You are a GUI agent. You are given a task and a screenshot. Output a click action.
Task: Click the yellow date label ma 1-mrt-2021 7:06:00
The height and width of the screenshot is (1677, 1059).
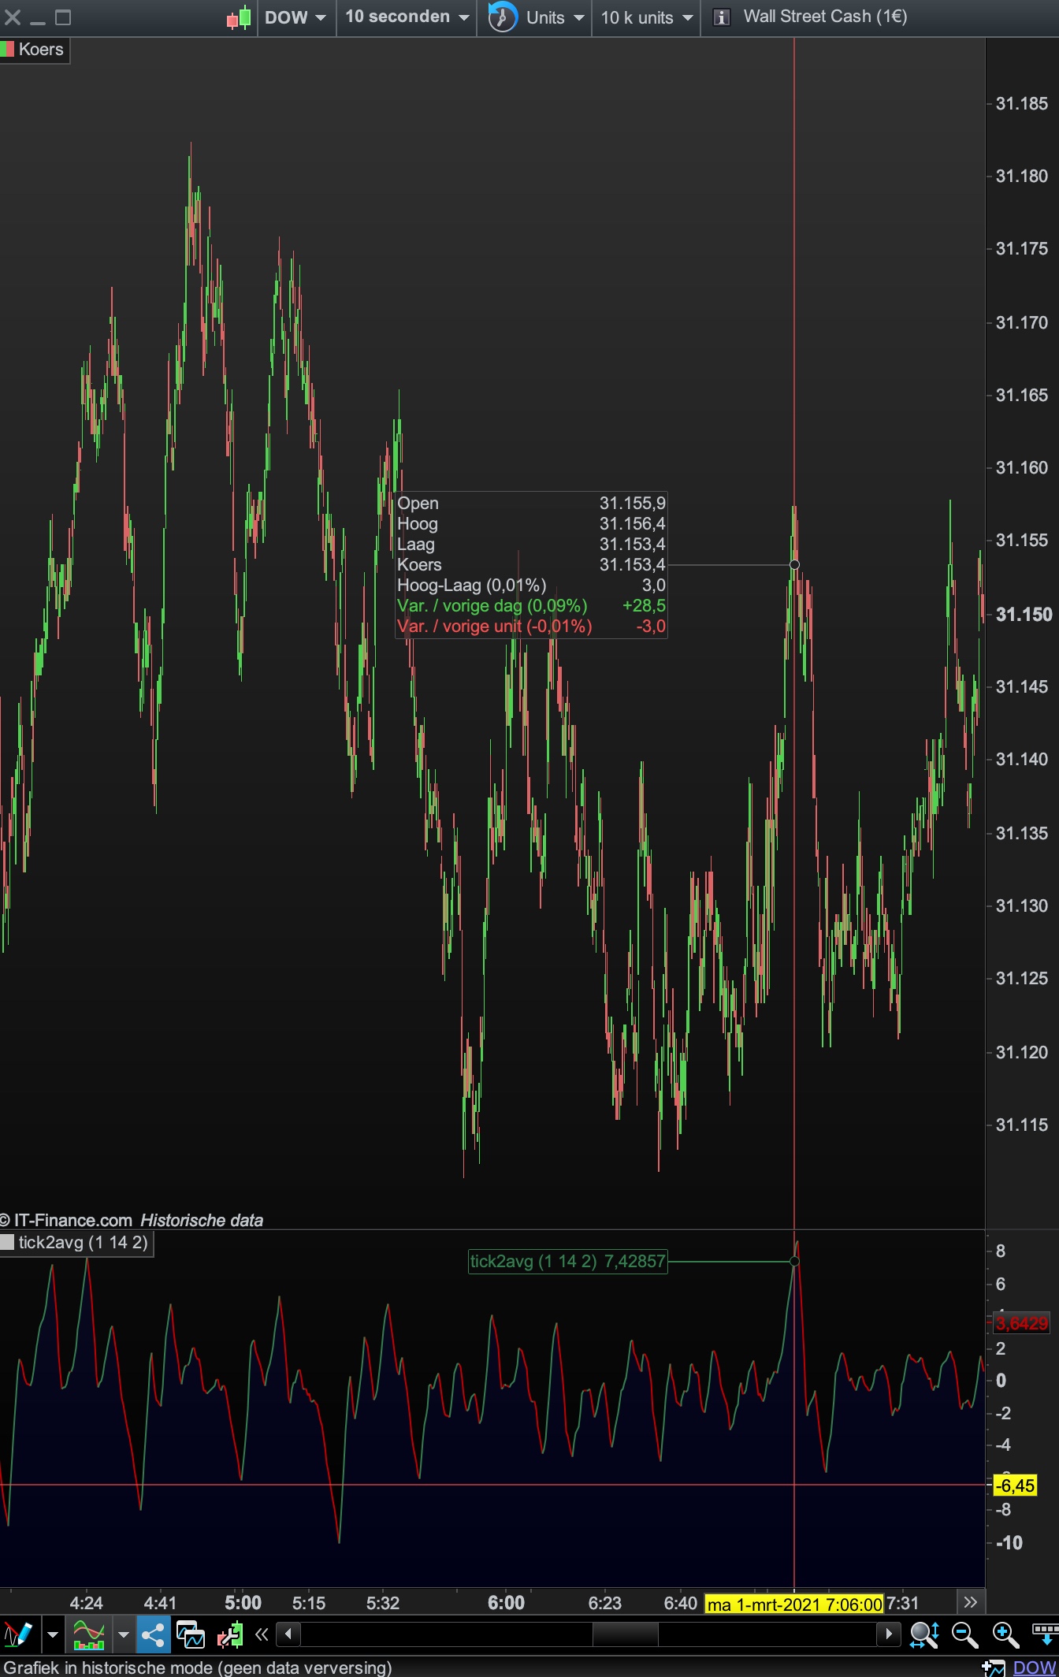pos(794,1604)
